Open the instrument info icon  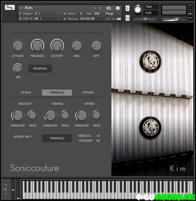click(x=118, y=8)
